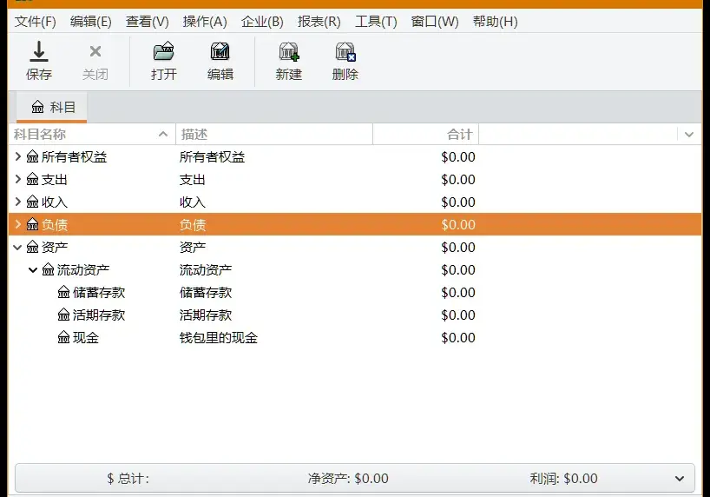Select the 储蓄存款 account name

(99, 293)
